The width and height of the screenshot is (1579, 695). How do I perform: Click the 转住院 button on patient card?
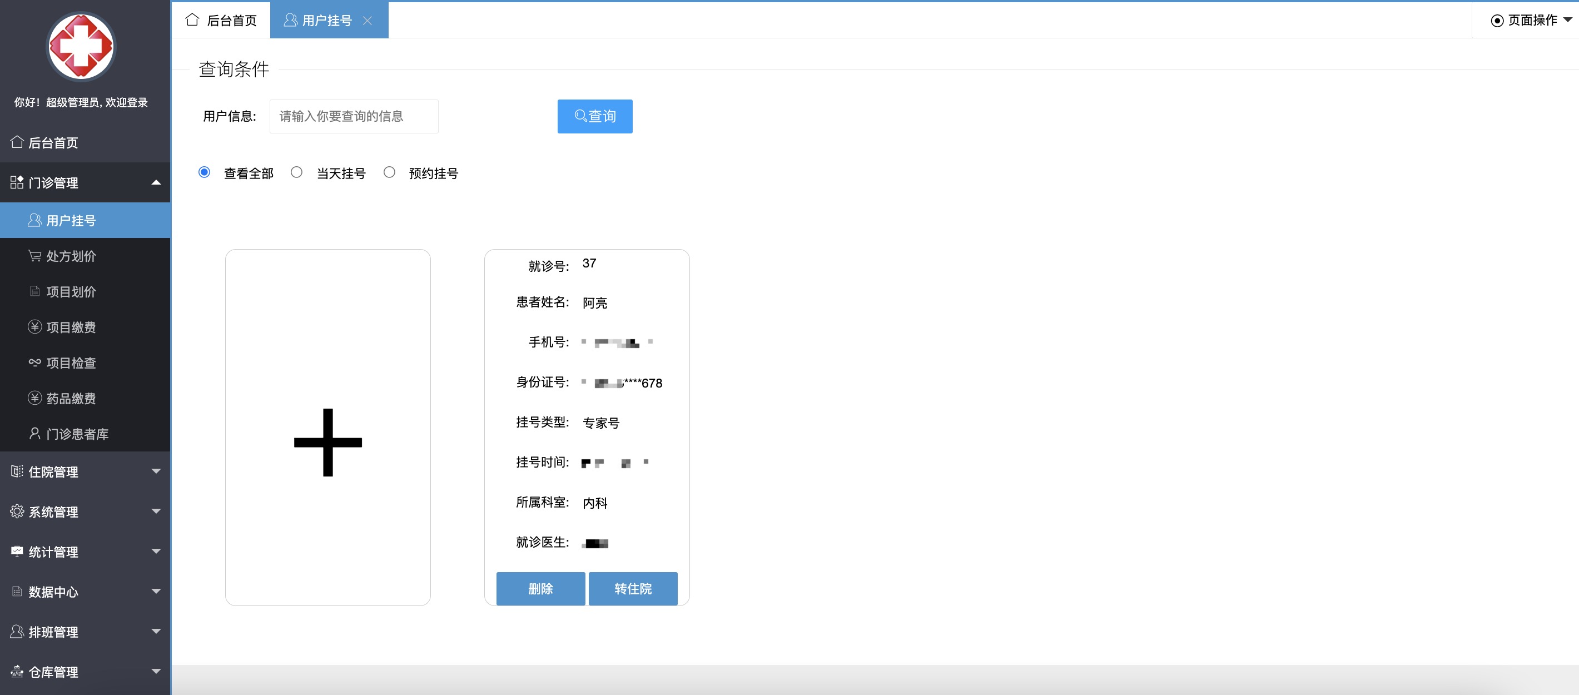pos(633,588)
